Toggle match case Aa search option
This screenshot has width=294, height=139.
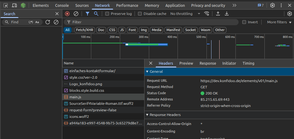(37, 22)
